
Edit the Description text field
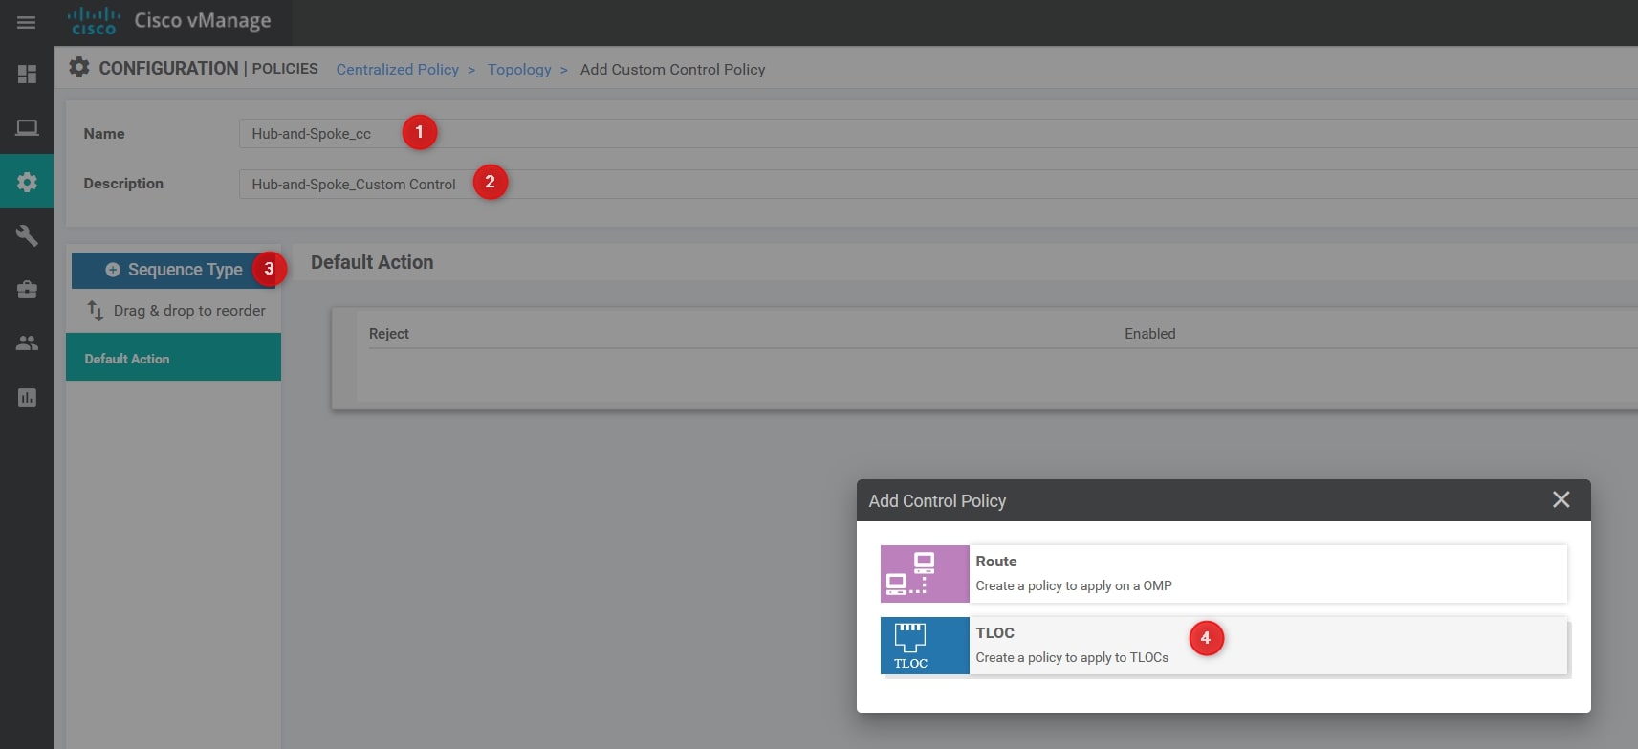(861, 185)
